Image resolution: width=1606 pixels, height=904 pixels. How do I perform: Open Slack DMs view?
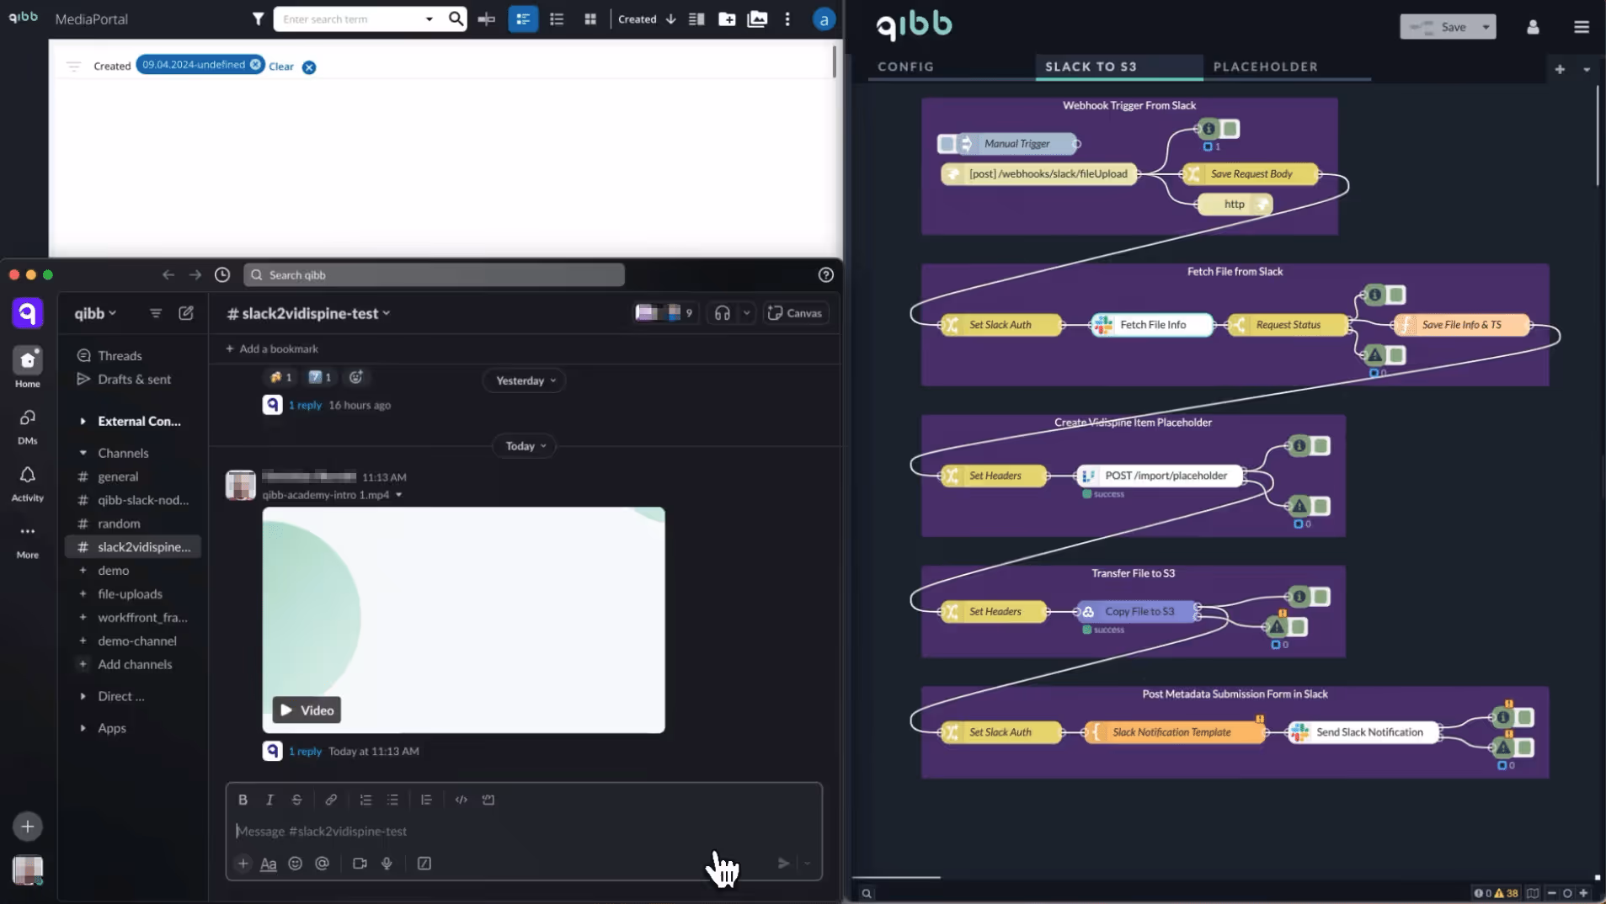click(27, 427)
